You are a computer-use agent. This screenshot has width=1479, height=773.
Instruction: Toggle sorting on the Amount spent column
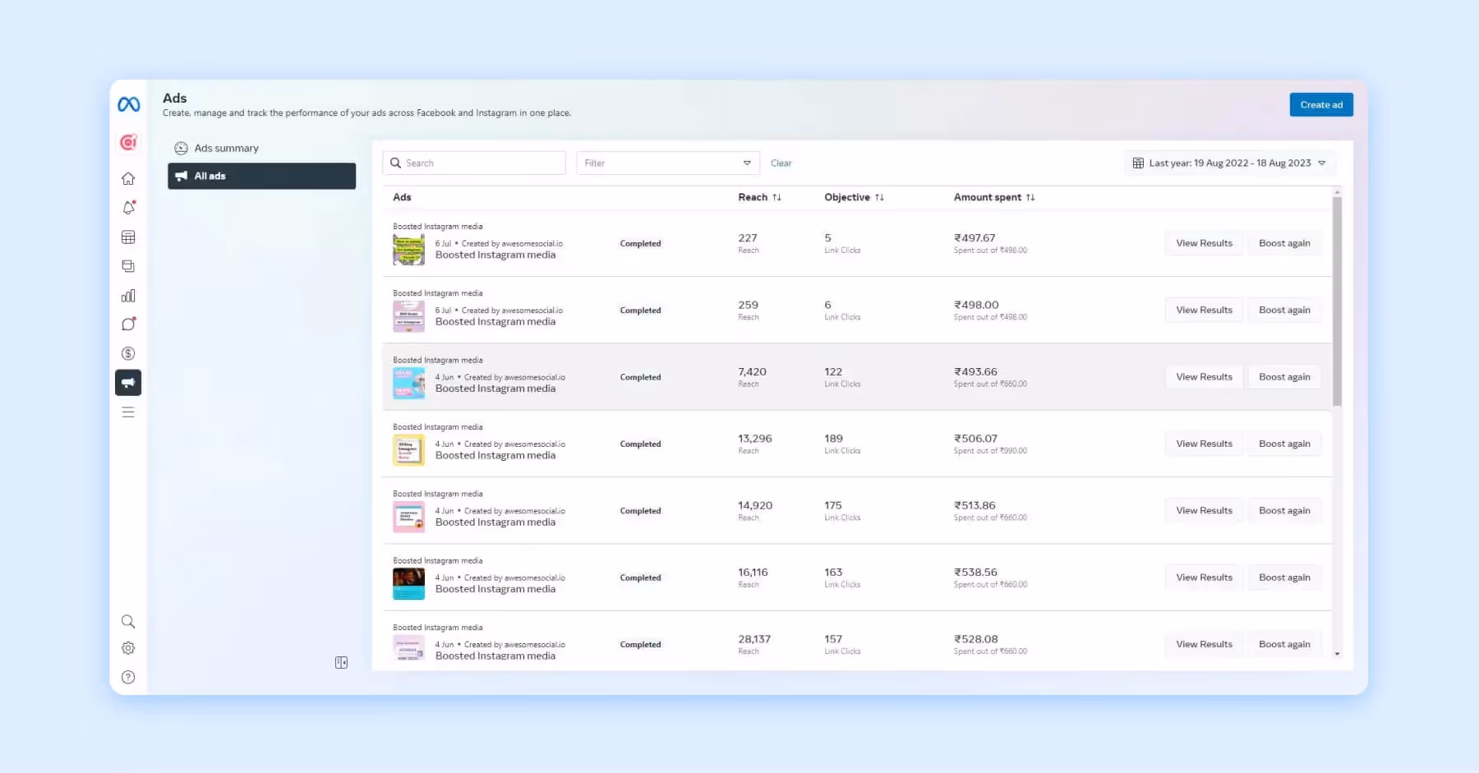click(x=1031, y=197)
